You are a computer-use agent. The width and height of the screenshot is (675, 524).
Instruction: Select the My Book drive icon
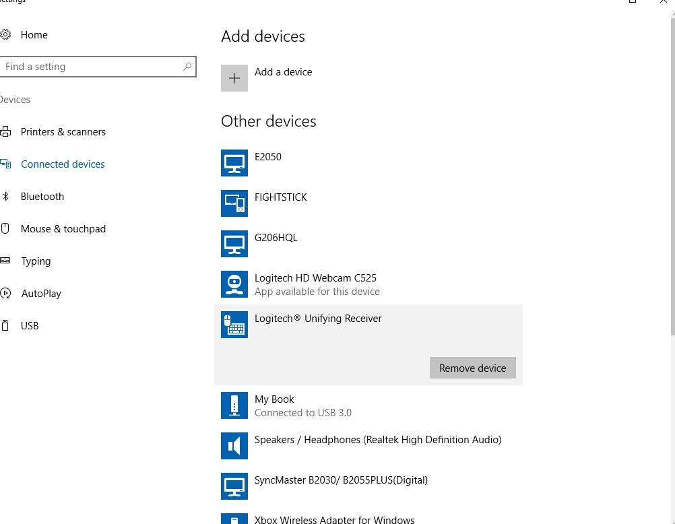pyautogui.click(x=234, y=405)
